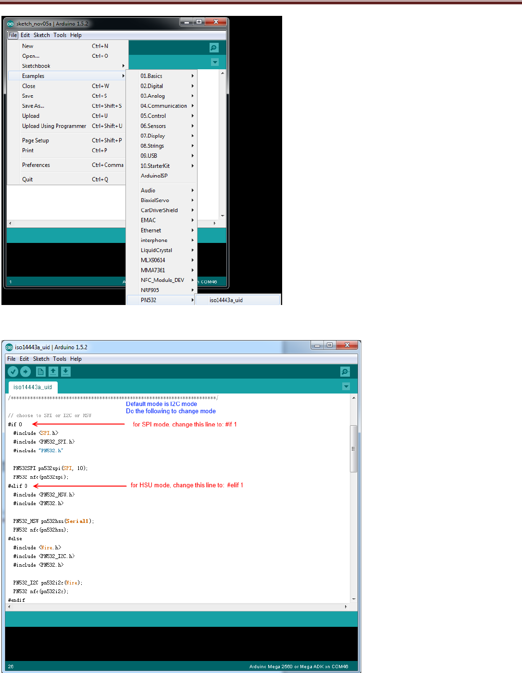Open Help menu in sketch_nov05a window
The height and width of the screenshot is (673, 522).
click(76, 35)
